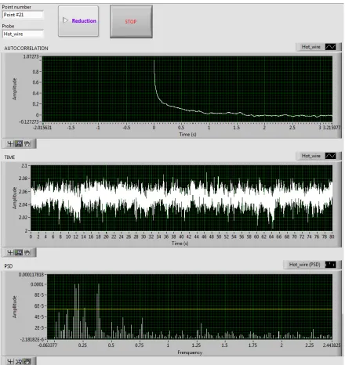Click the Reduction button

(x=78, y=21)
